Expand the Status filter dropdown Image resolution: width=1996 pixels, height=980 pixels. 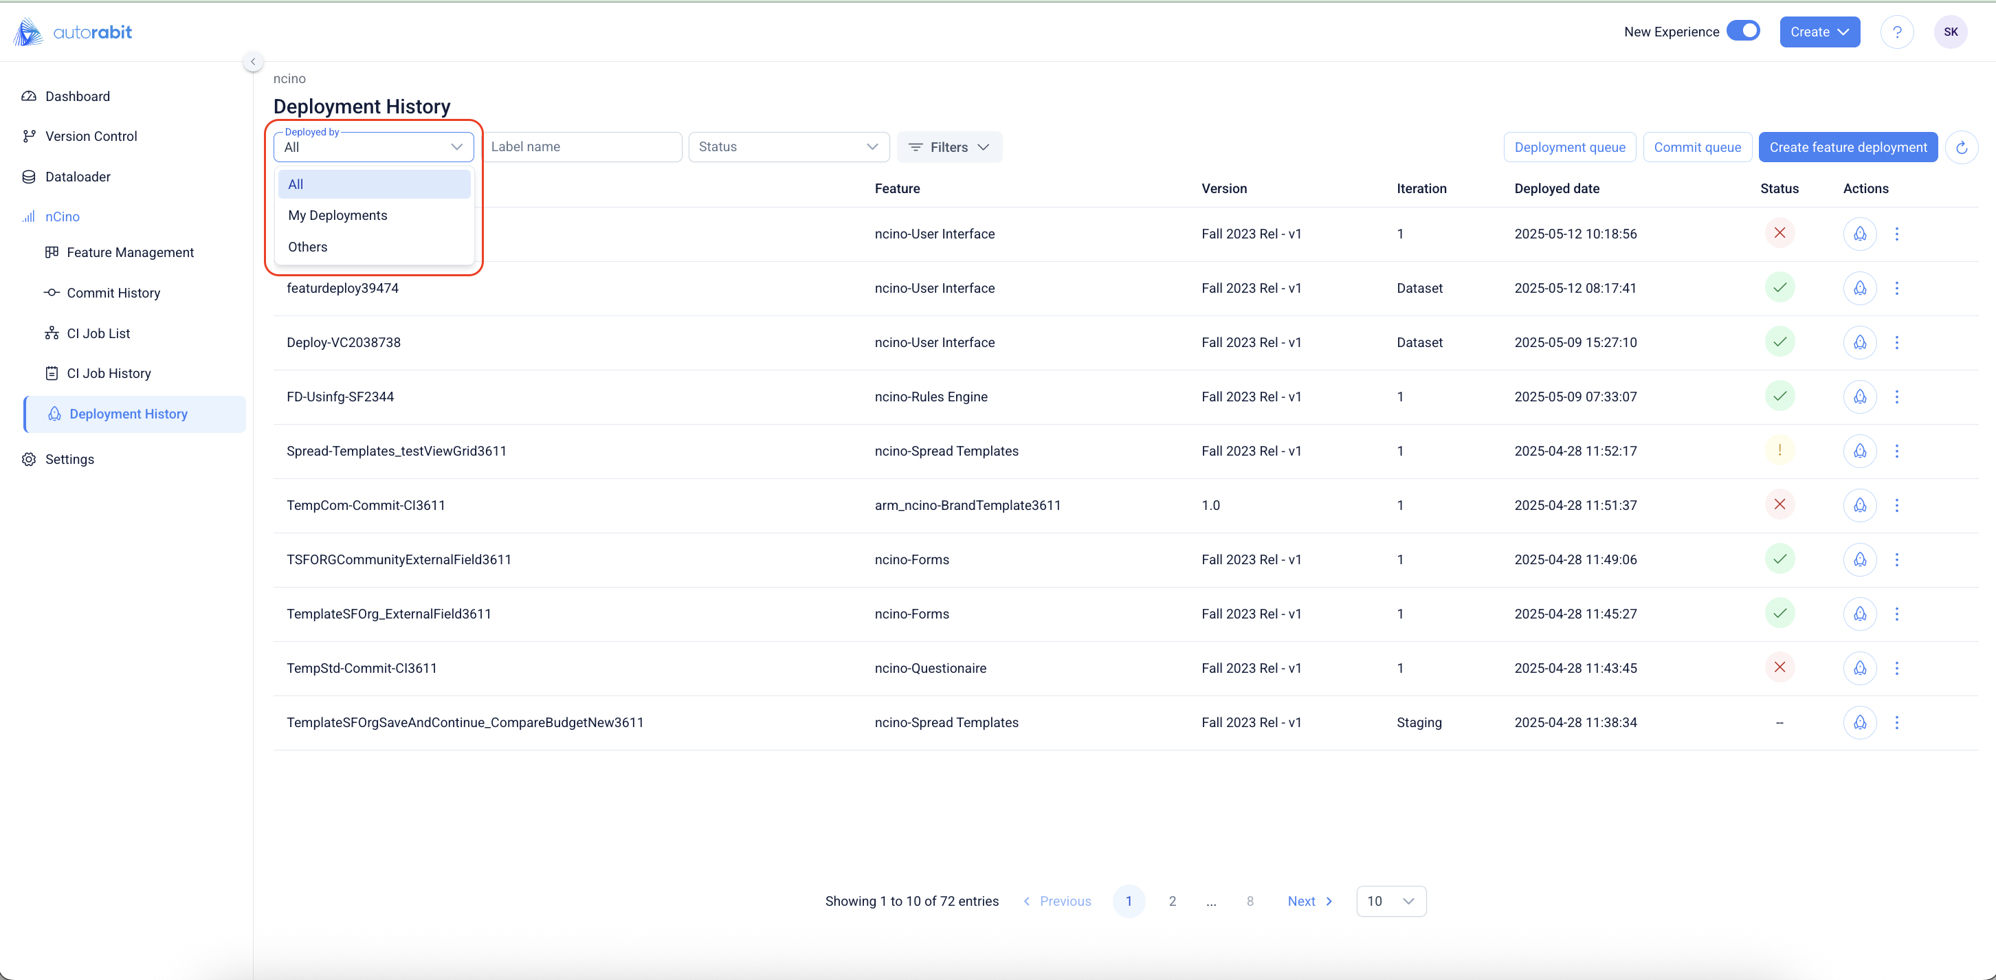tap(788, 147)
